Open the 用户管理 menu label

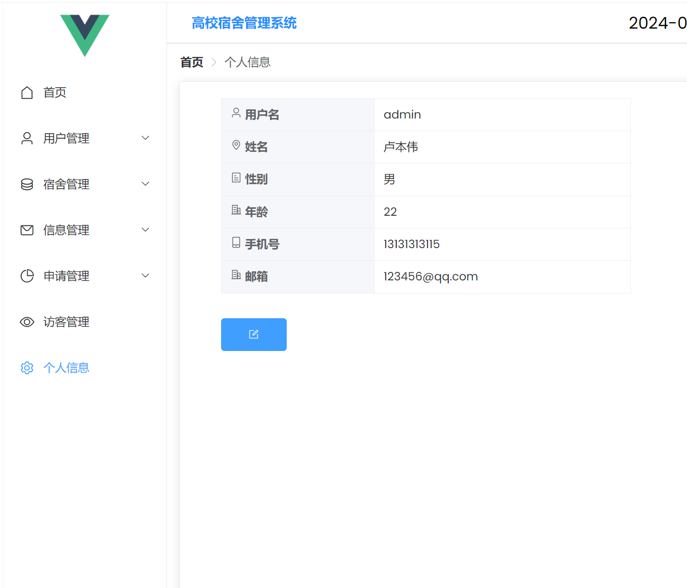[x=66, y=139]
